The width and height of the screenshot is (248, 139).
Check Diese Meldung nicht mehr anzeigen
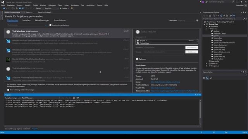click(8, 90)
